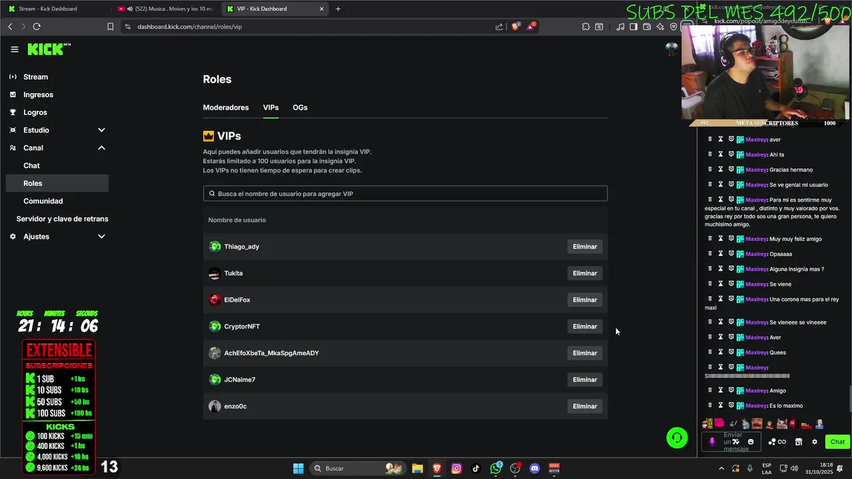Expand the Ajustes sidebar section
Viewport: 852px width, 479px height.
pyautogui.click(x=101, y=236)
